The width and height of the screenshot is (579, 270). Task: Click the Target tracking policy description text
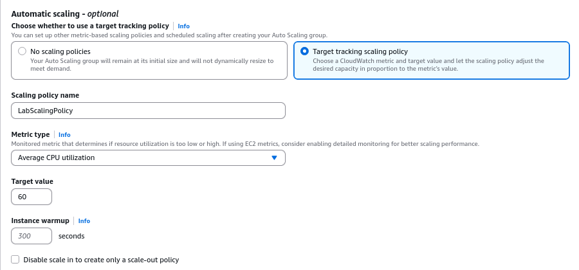[x=428, y=64]
